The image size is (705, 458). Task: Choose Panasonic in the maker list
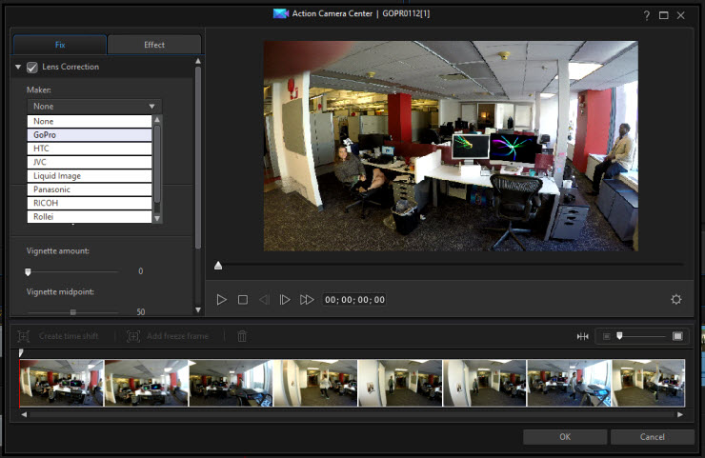90,189
